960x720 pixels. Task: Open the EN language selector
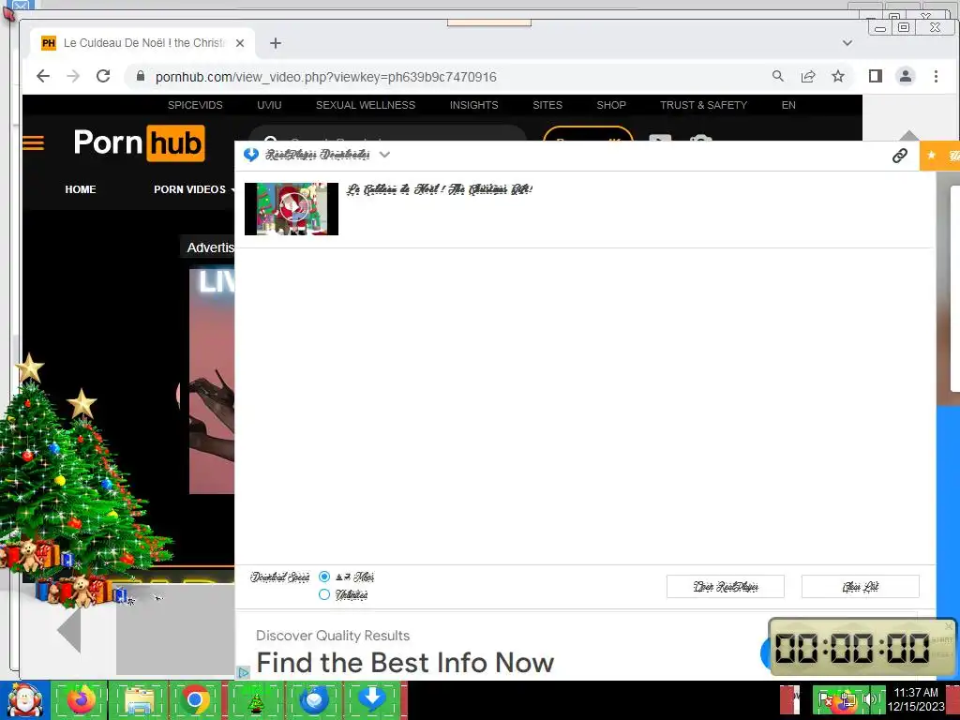788,105
